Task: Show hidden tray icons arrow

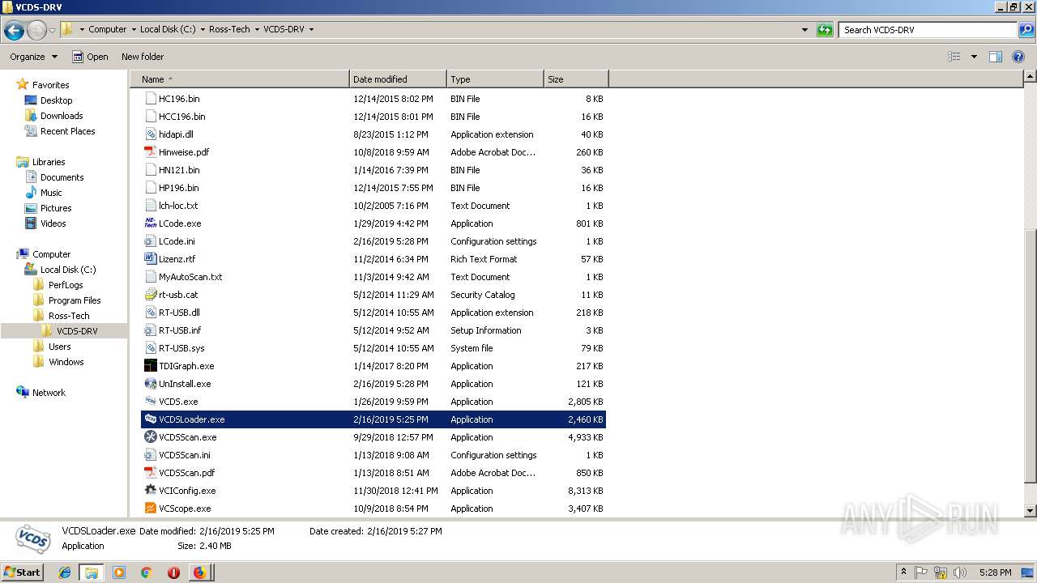Action: point(903,572)
